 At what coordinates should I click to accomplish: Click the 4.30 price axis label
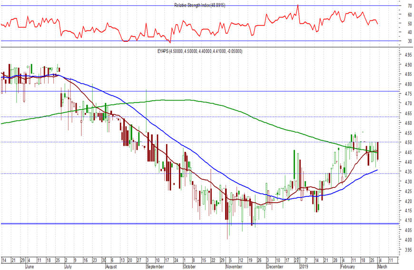(408, 181)
